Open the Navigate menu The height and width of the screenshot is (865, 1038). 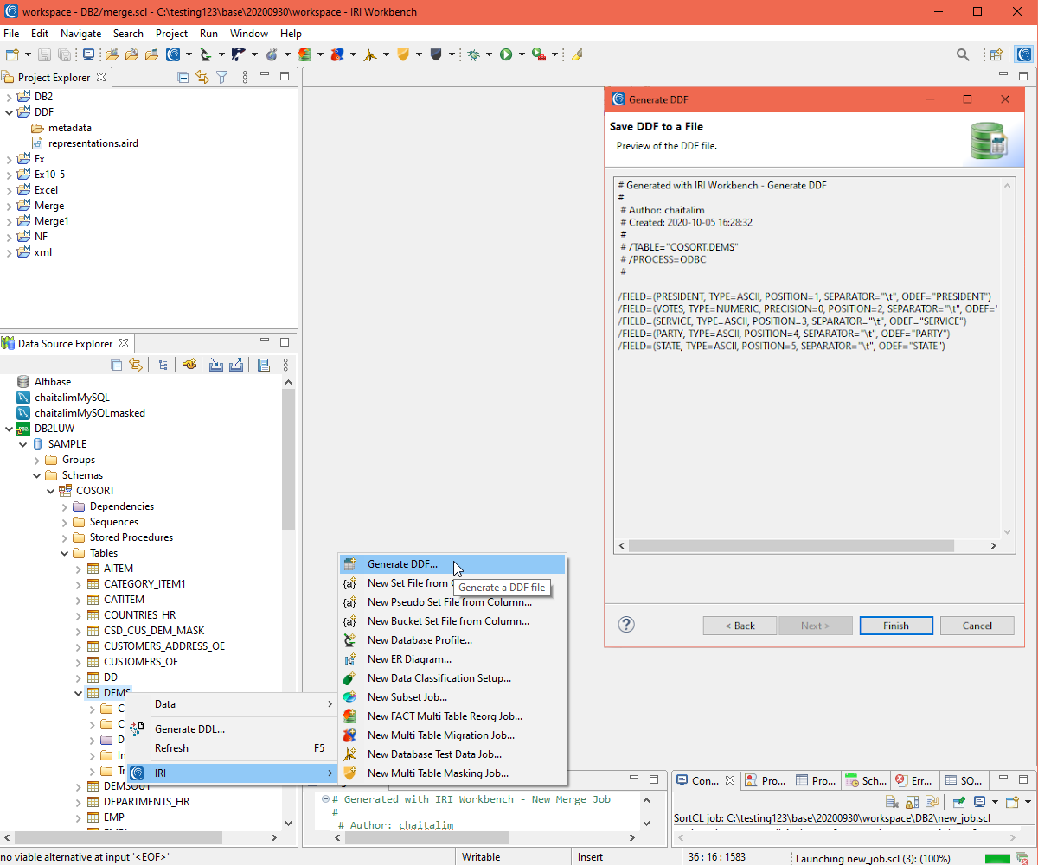pyautogui.click(x=80, y=34)
